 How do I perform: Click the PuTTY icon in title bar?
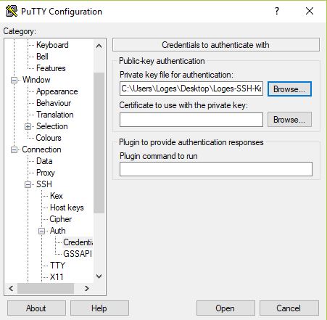[12, 11]
